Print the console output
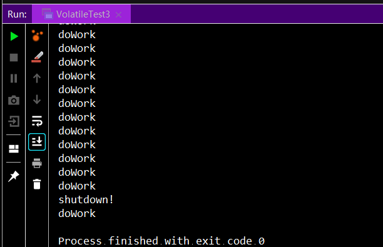The height and width of the screenshot is (247, 383). click(37, 163)
